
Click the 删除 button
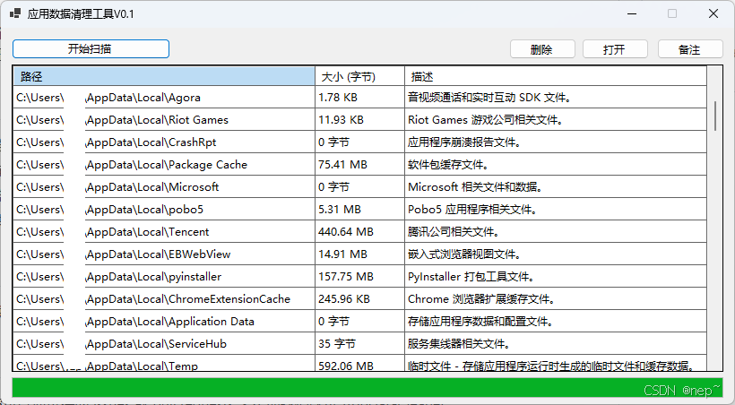(x=542, y=49)
